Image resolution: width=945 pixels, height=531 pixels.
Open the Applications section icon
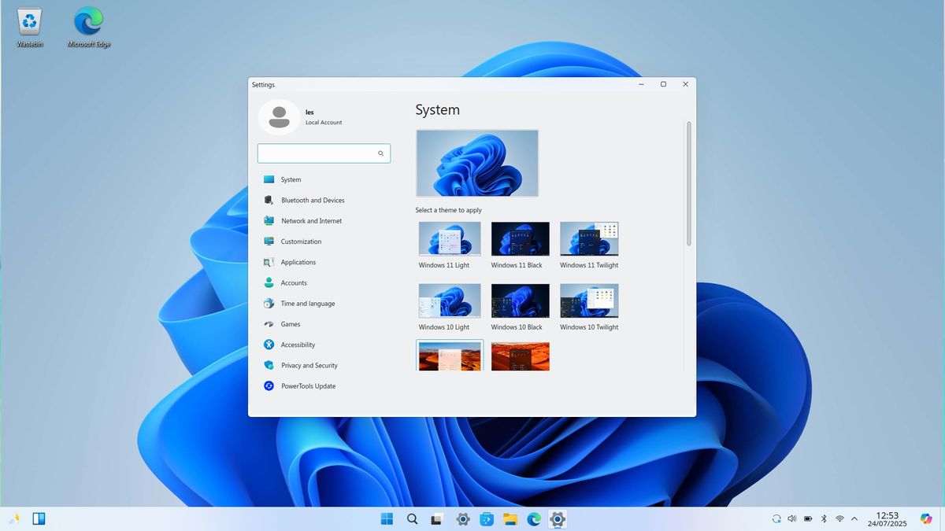(x=269, y=262)
